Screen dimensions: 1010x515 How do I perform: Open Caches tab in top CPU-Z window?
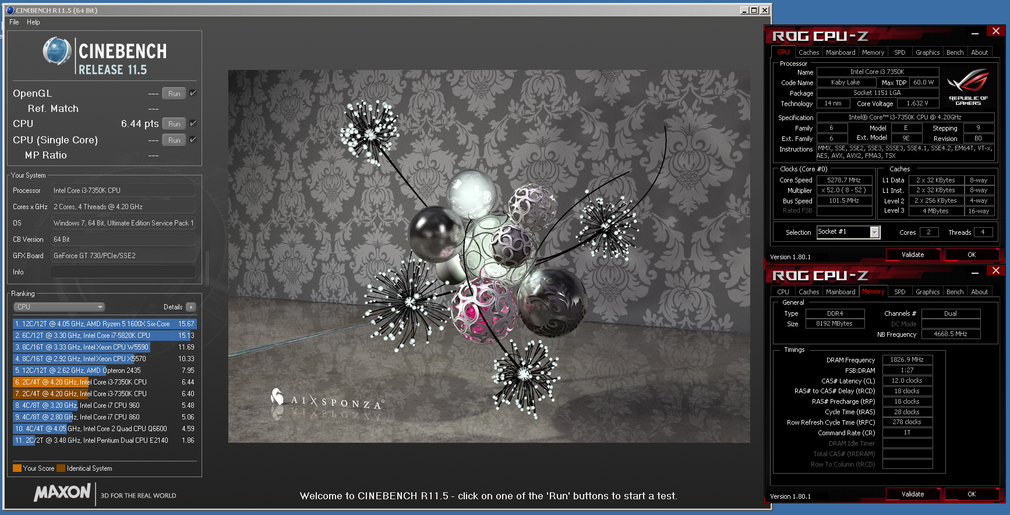pyautogui.click(x=808, y=52)
